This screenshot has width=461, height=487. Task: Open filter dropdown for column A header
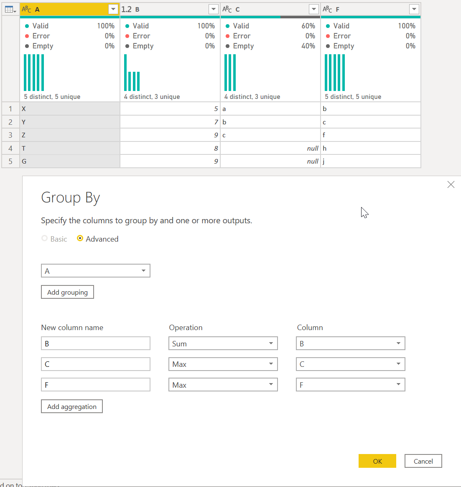click(113, 9)
